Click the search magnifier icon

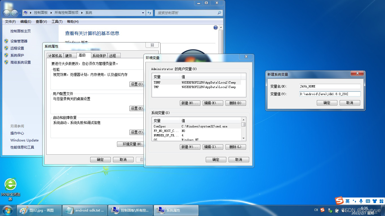219,13
